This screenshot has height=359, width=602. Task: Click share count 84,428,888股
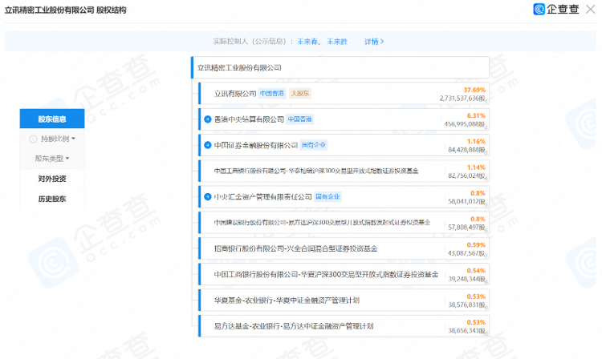[466, 150]
